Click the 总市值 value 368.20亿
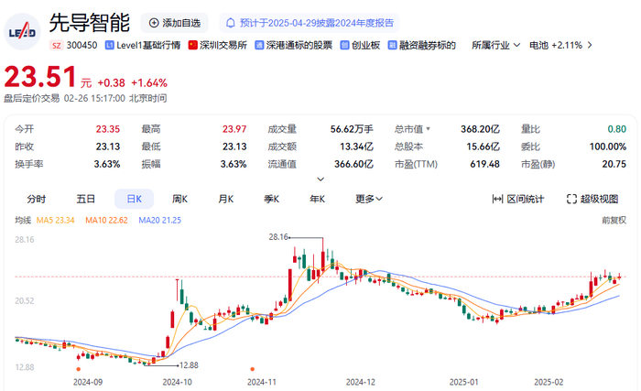The image size is (641, 391). point(481,129)
